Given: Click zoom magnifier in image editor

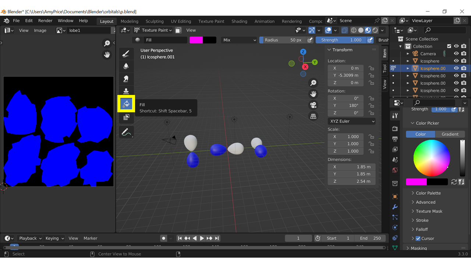Looking at the screenshot, I should [x=107, y=43].
